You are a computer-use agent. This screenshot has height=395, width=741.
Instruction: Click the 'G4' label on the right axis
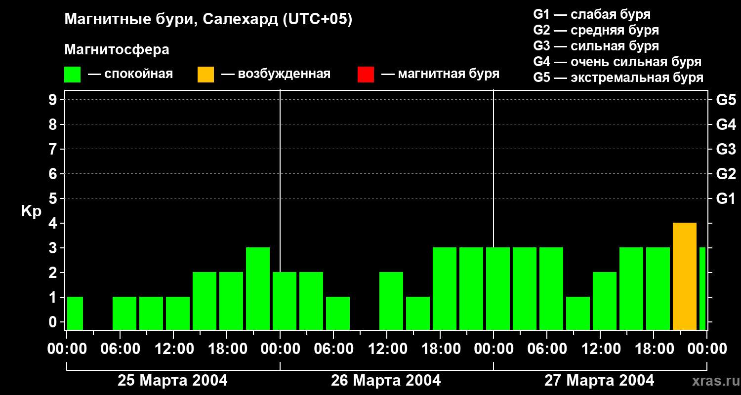[x=726, y=124]
